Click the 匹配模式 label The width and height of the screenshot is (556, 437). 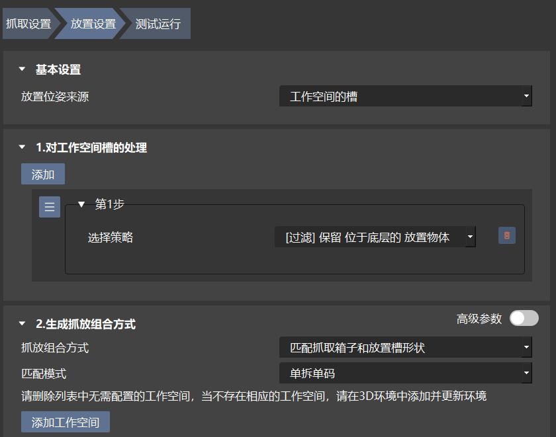(44, 374)
